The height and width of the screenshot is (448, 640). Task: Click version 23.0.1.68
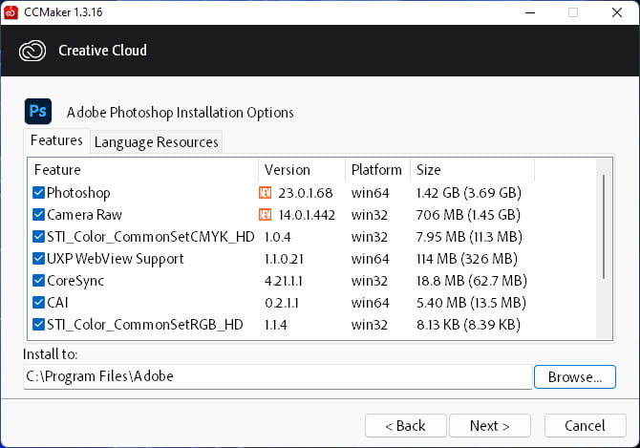[306, 193]
